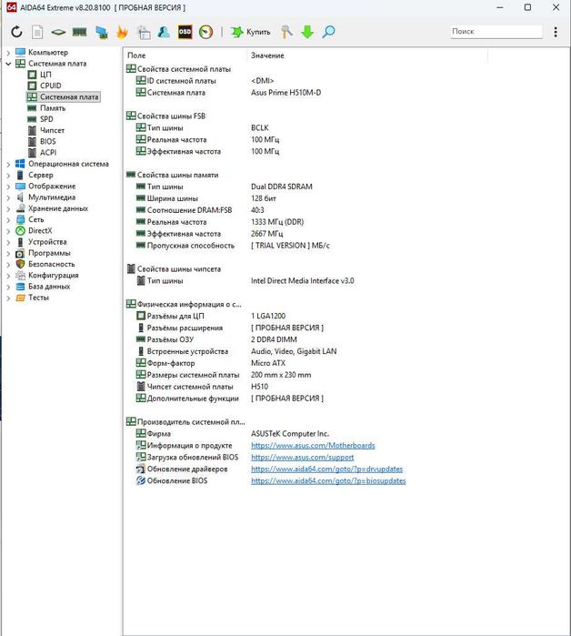Click the Мультимедиа speaker icon
This screenshot has width=571, height=636.
20,197
